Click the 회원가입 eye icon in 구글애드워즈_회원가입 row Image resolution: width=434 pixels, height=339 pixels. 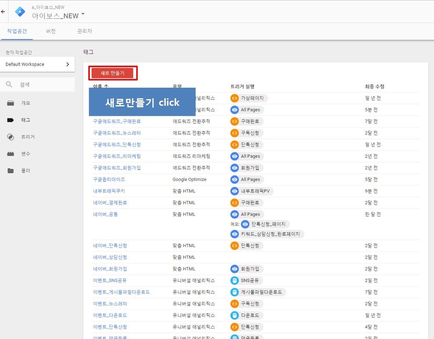[x=234, y=168]
